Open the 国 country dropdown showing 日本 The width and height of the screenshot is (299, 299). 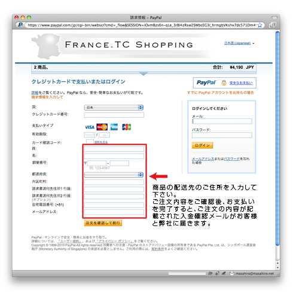pyautogui.click(x=114, y=108)
